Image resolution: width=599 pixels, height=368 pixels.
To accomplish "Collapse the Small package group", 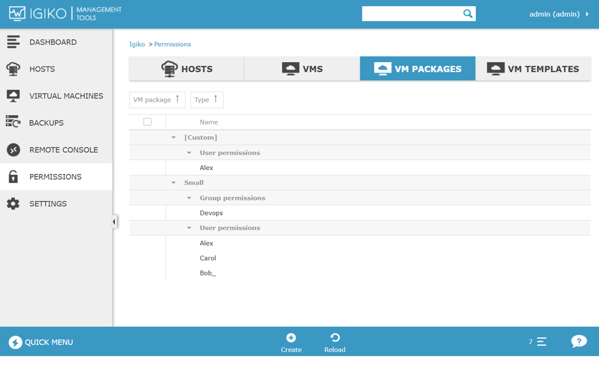I will (x=174, y=182).
